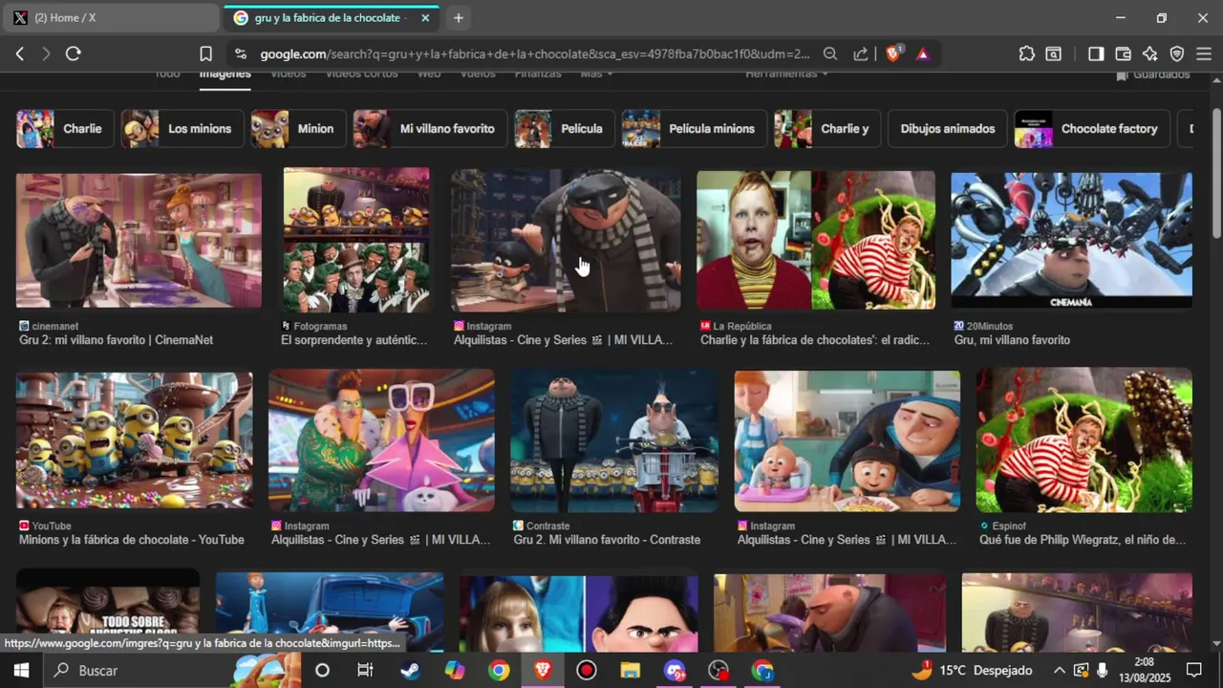Screen dimensions: 1223x688
Task: Click the microphone tray icon
Action: [1102, 670]
